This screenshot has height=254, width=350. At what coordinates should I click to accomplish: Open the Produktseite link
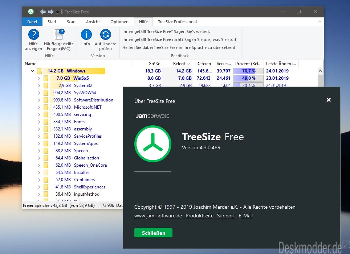tap(200, 216)
